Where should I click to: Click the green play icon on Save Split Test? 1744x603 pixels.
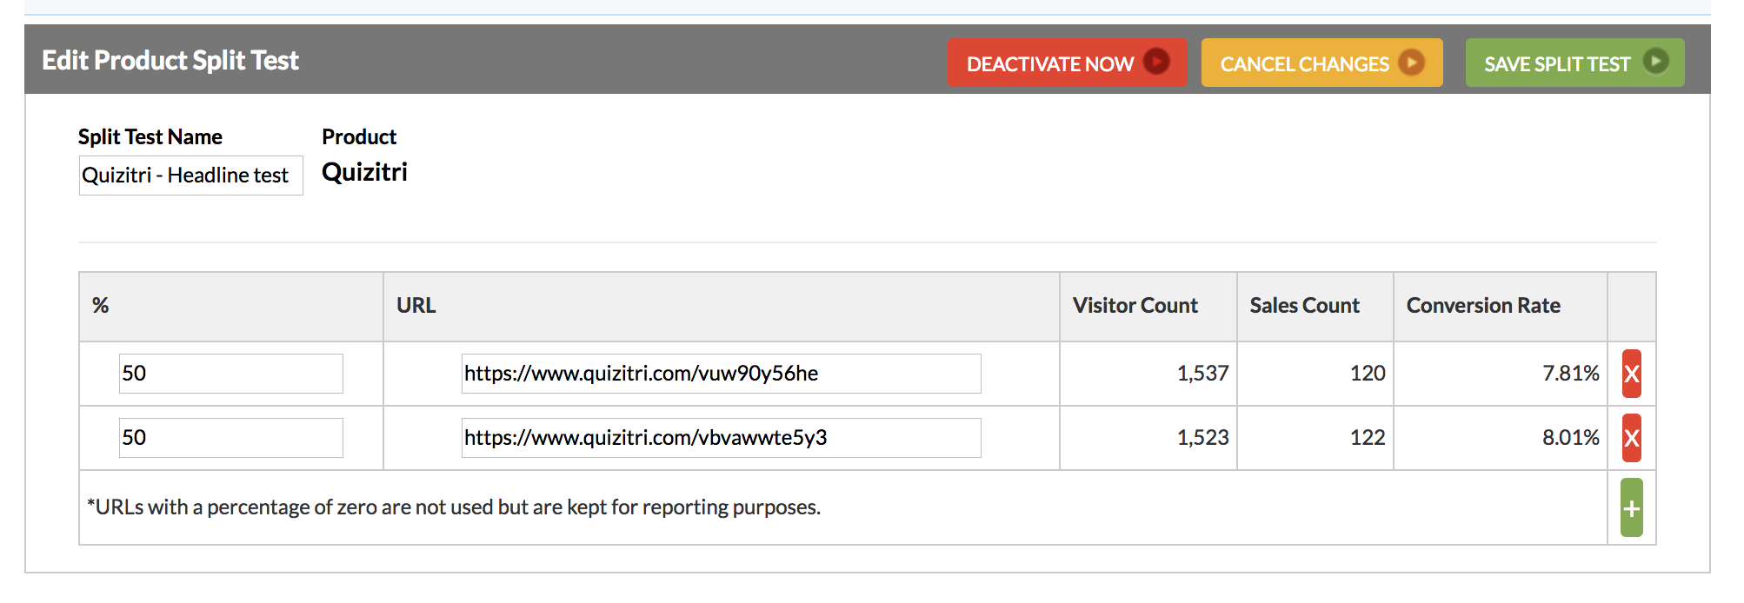click(x=1655, y=62)
